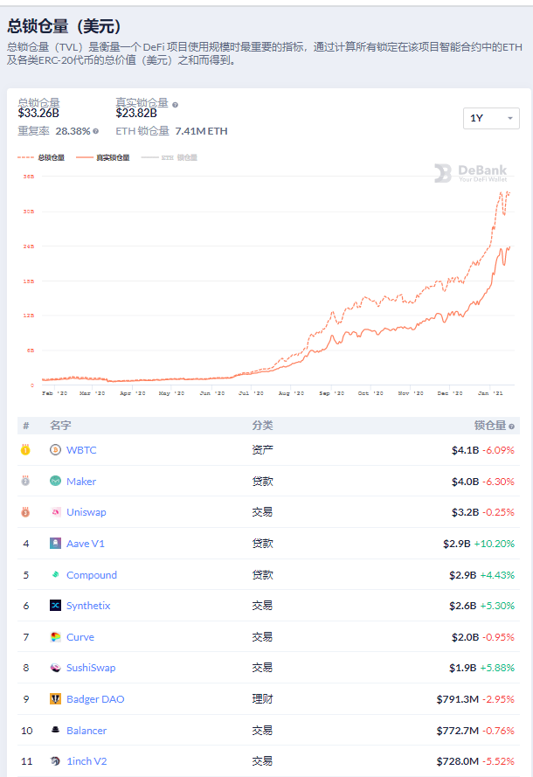Screen dimensions: 533x777
Task: Click the Jan '21 label on chart axis
Action: [490, 393]
